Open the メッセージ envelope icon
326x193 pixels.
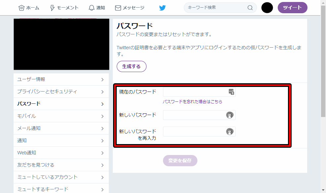coord(117,7)
